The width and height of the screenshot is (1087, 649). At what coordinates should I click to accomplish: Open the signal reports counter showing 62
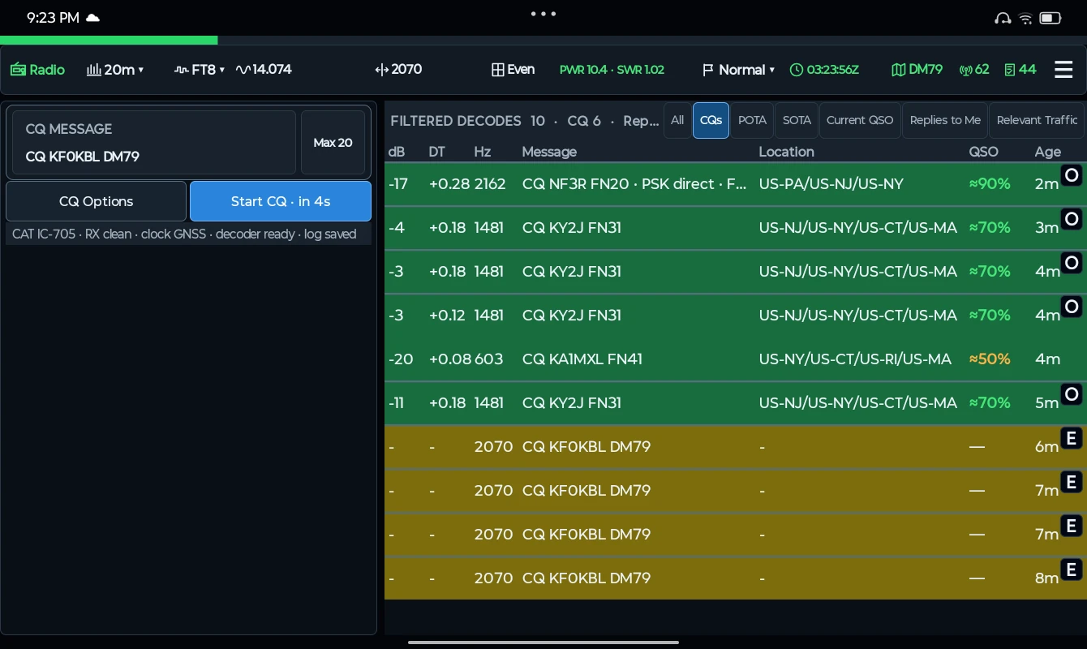tap(973, 70)
